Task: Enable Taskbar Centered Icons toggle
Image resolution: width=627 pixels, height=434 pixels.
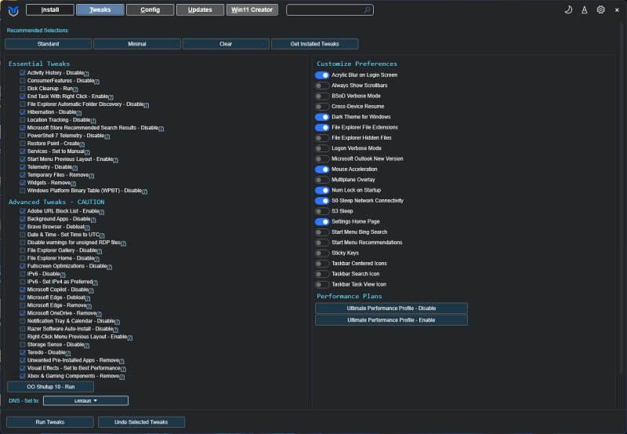Action: (322, 264)
